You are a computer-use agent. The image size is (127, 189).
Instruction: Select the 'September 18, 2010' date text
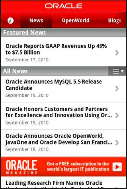click(27, 149)
